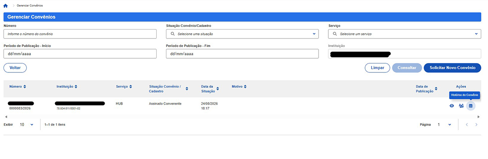
Task: View convênio details with the eye icon
Action: point(452,106)
